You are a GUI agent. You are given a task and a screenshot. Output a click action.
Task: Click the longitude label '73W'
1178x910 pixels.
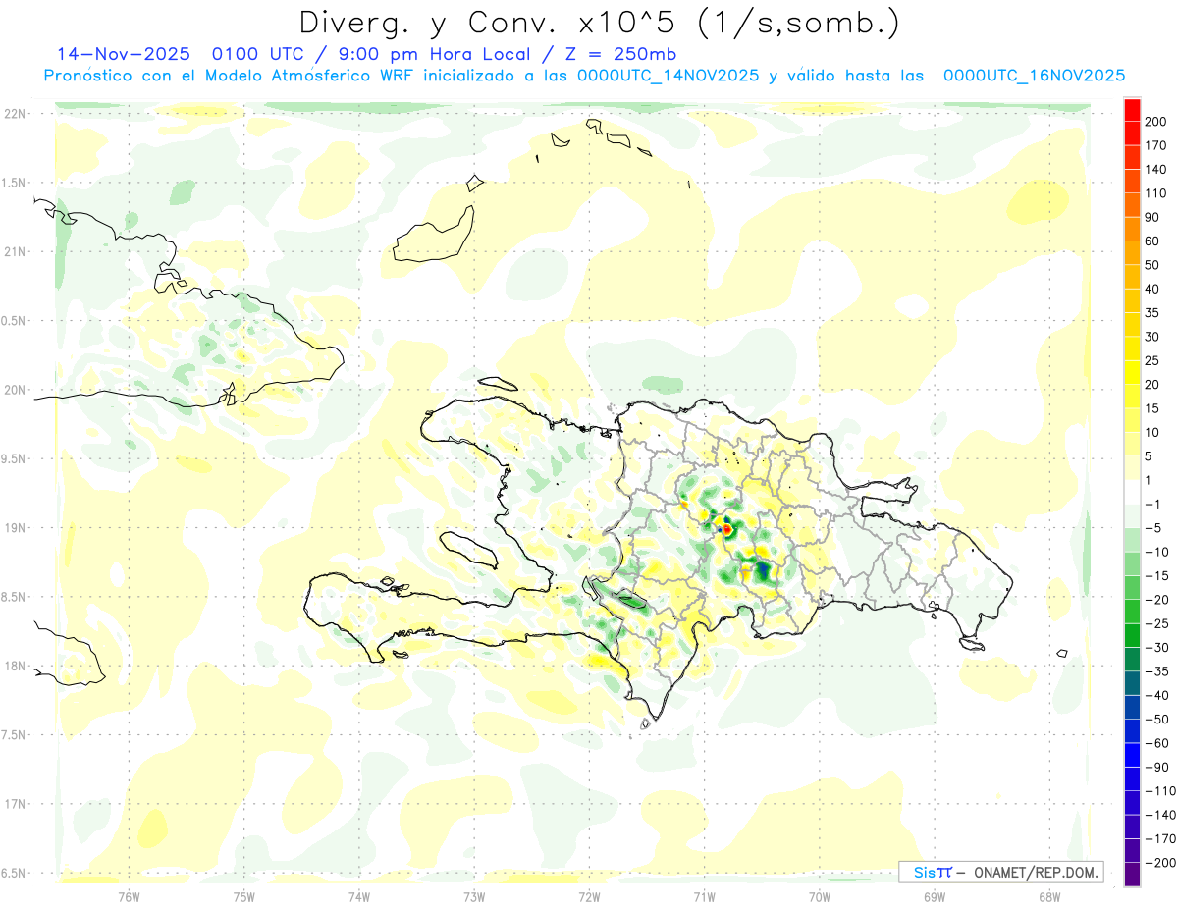[x=473, y=896]
